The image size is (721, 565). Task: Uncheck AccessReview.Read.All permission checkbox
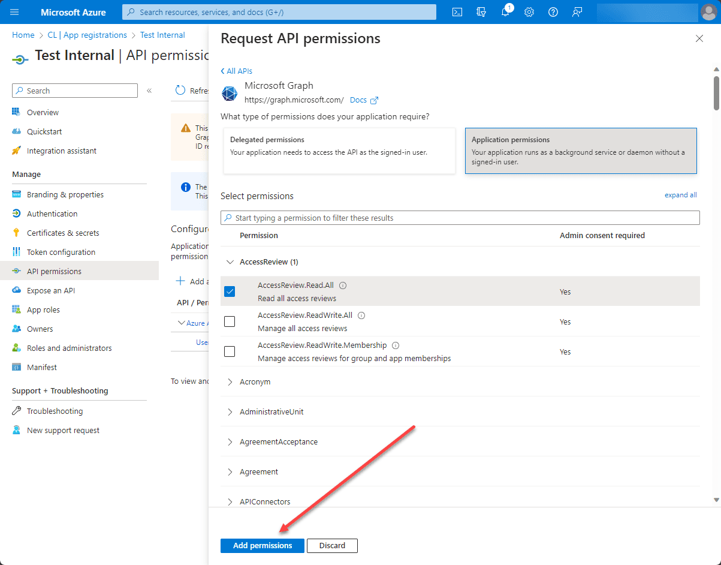(x=230, y=291)
